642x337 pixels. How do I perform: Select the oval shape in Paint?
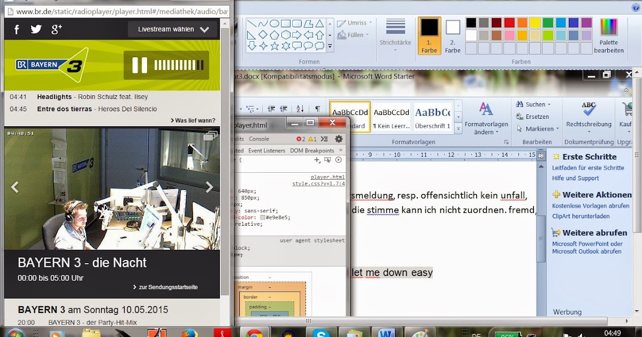point(274,24)
